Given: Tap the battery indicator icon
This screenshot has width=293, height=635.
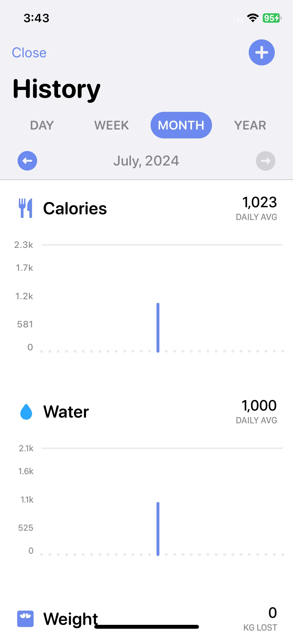Looking at the screenshot, I should (272, 18).
